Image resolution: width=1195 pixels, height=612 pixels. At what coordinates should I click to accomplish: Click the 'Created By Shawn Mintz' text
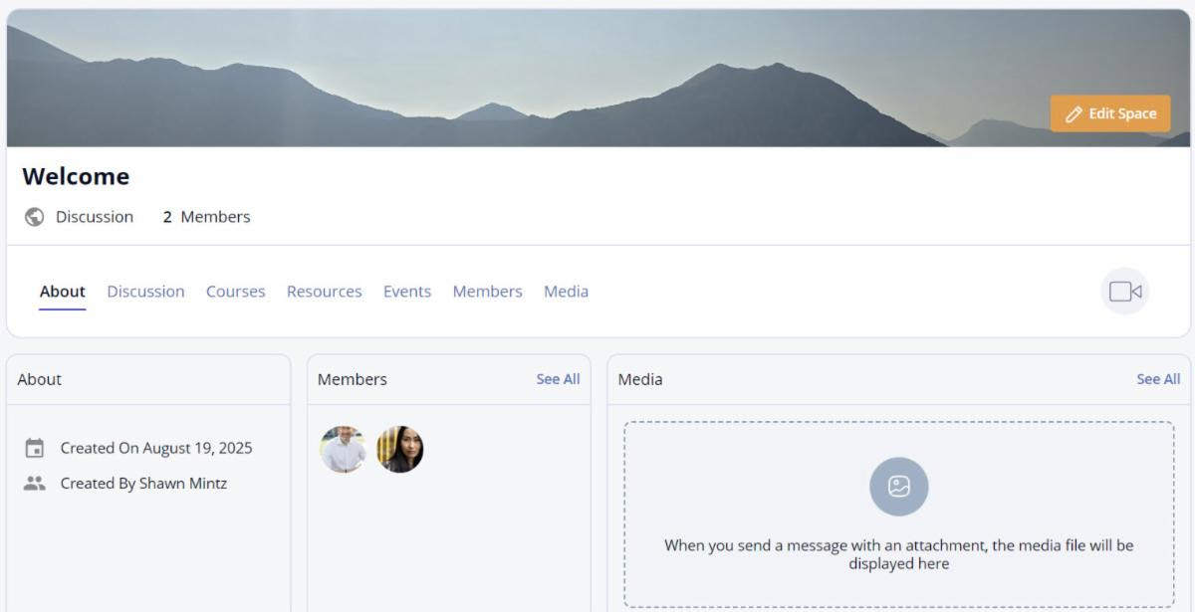point(143,484)
